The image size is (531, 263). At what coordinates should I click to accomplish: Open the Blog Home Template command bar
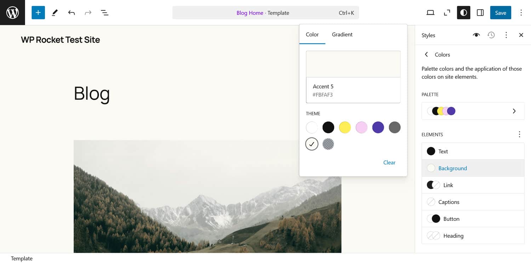click(x=265, y=13)
